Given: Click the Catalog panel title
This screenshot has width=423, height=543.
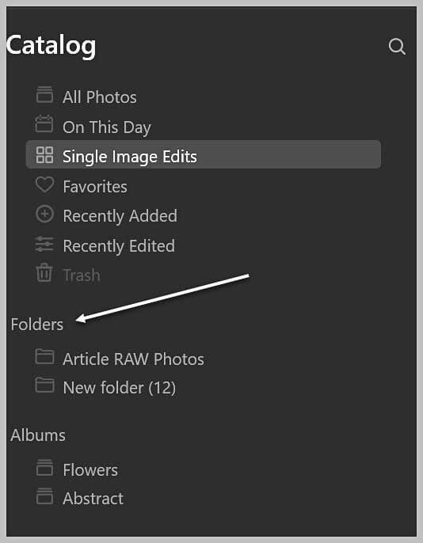Looking at the screenshot, I should [51, 46].
